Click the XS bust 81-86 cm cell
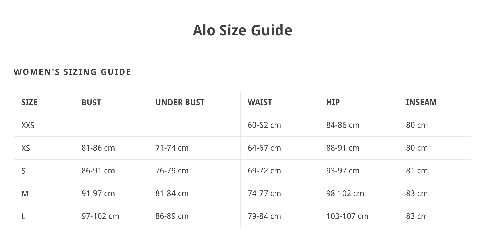Viewport: 493px width, 245px height. coord(98,148)
